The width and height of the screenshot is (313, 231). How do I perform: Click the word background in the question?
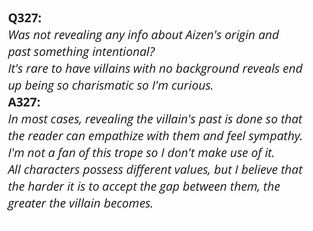pos(207,69)
